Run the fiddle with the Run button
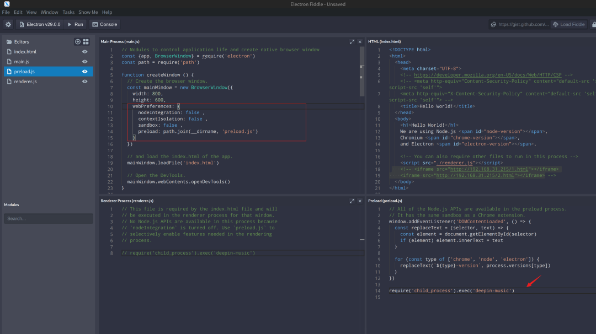This screenshot has width=596, height=334. click(75, 24)
